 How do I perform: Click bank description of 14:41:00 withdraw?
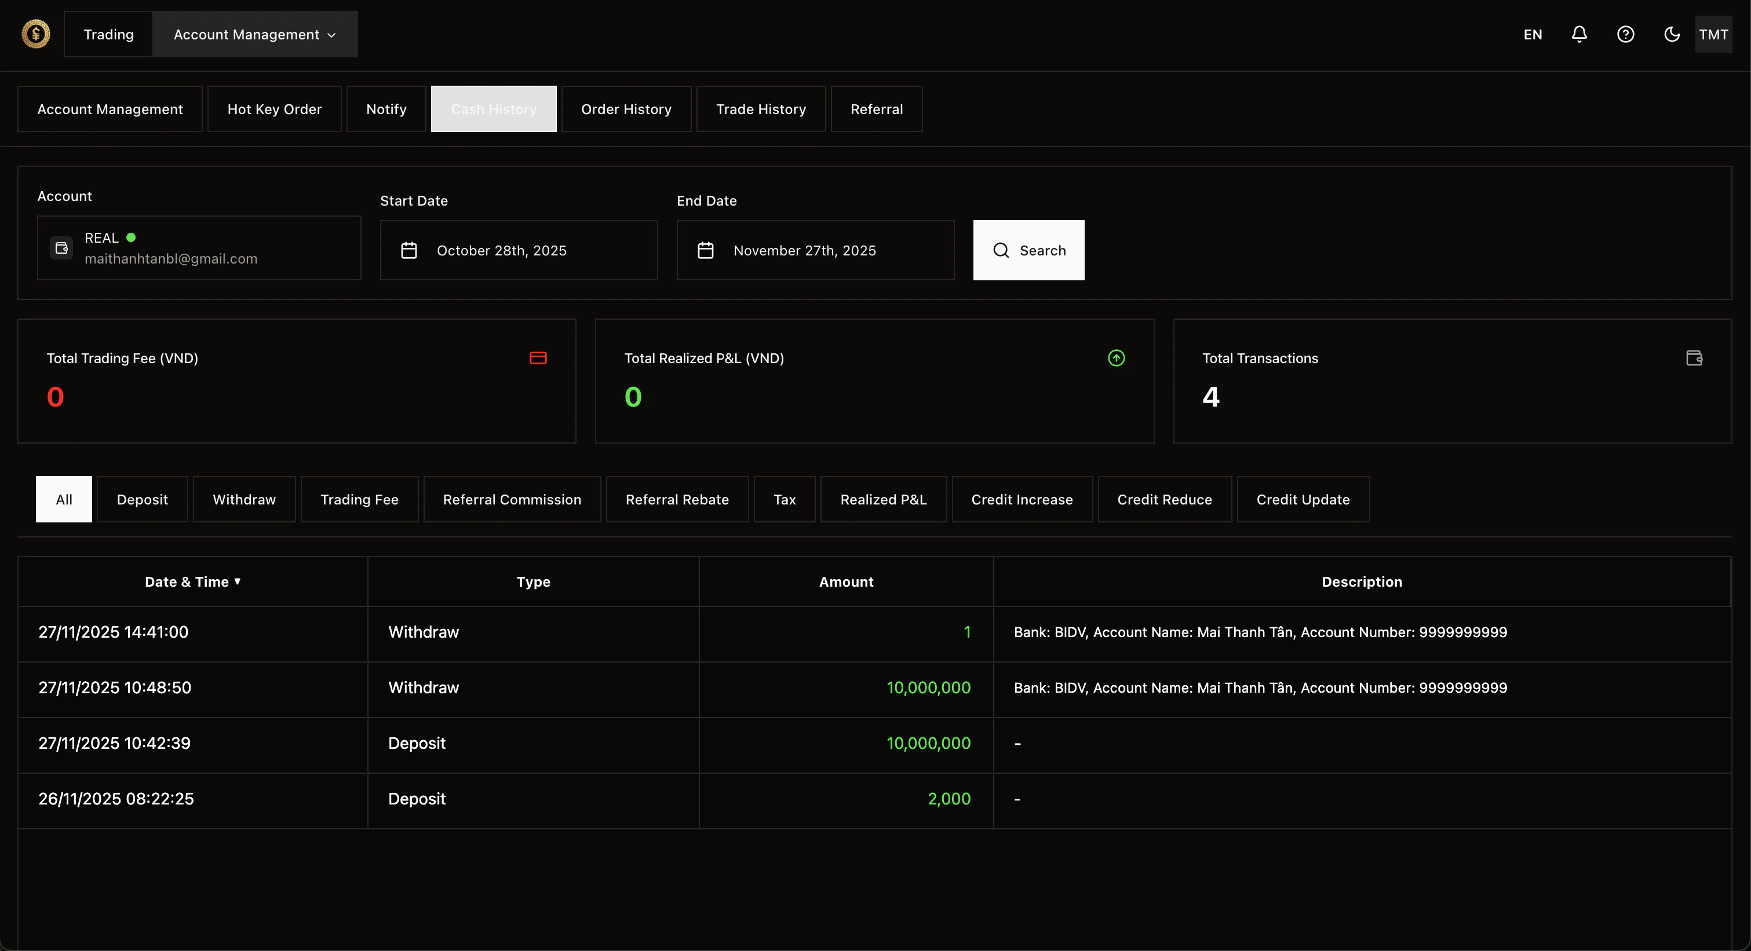coord(1260,632)
